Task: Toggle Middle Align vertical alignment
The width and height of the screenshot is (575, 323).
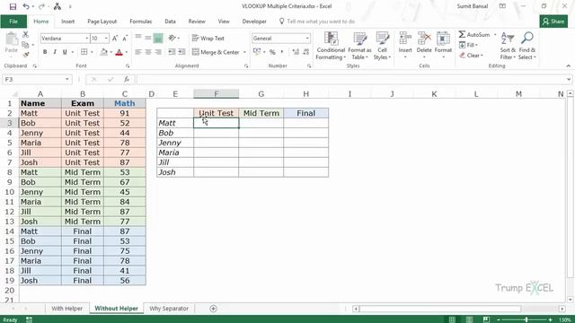Action: click(x=148, y=38)
